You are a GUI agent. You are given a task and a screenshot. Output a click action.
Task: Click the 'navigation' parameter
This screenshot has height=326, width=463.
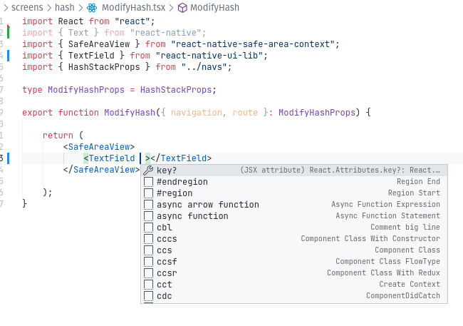click(197, 113)
